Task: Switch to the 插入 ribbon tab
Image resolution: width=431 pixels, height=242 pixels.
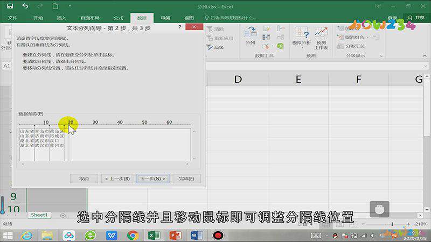Action: pyautogui.click(x=61, y=18)
